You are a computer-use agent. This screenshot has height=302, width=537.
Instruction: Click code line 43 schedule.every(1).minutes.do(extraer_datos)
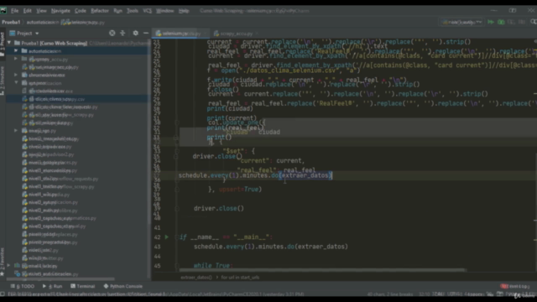pyautogui.click(x=271, y=247)
